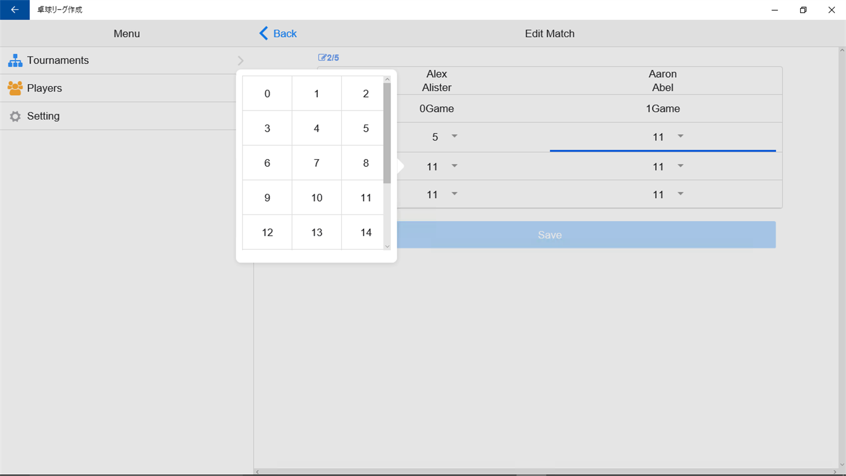846x476 pixels.
Task: Click the Save button
Action: [550, 235]
